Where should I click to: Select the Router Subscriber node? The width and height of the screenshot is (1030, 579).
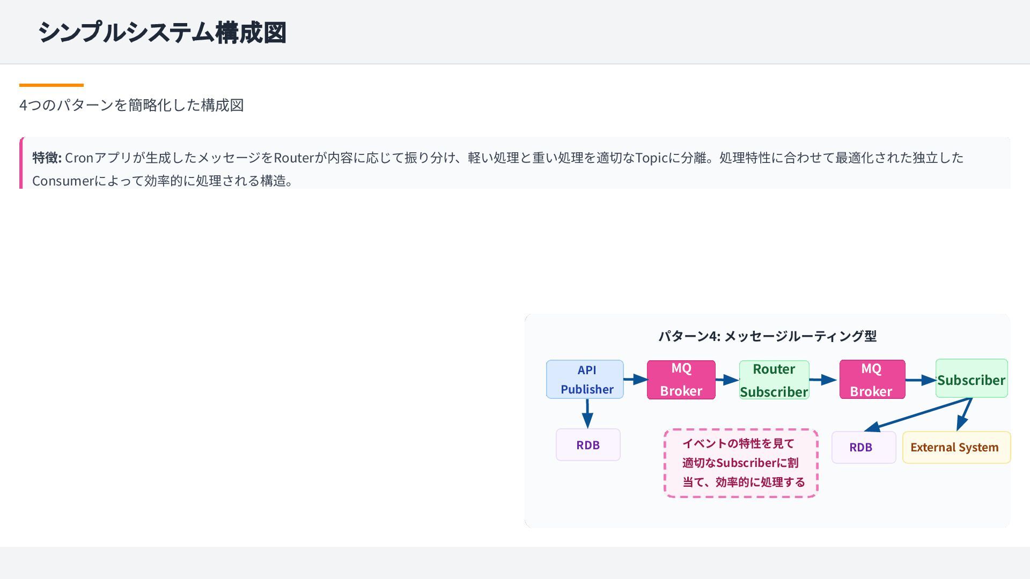coord(774,380)
